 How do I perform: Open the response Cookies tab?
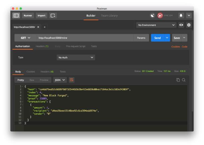point(31,71)
